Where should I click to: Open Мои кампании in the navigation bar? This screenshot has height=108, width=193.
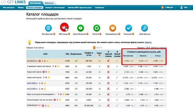coord(9,7)
